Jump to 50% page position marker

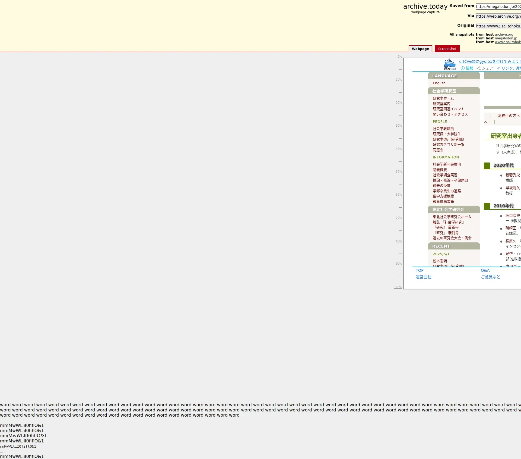(399, 172)
